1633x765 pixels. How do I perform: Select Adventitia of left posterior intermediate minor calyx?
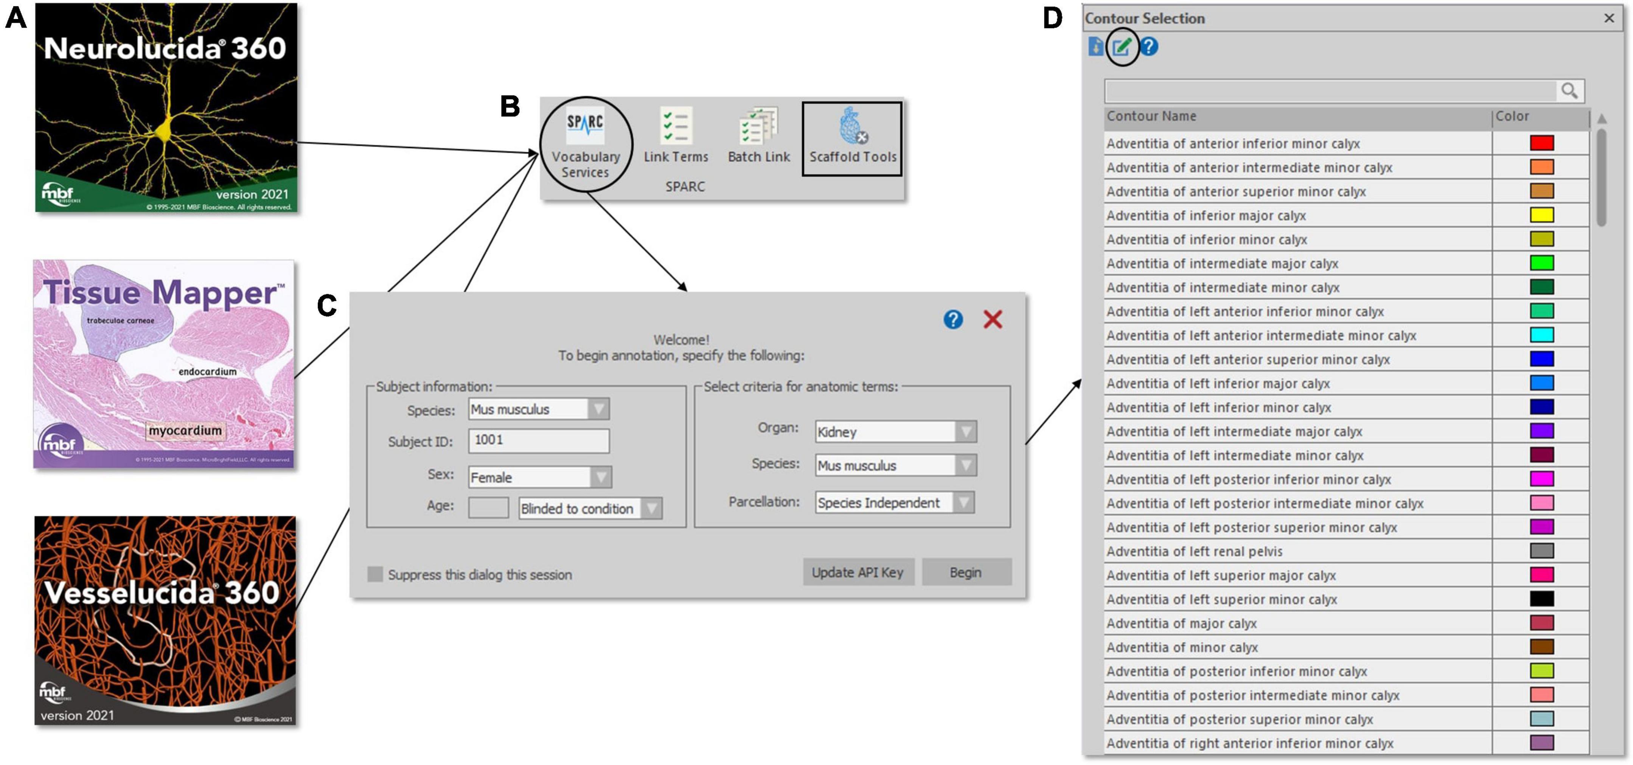pos(1347,503)
